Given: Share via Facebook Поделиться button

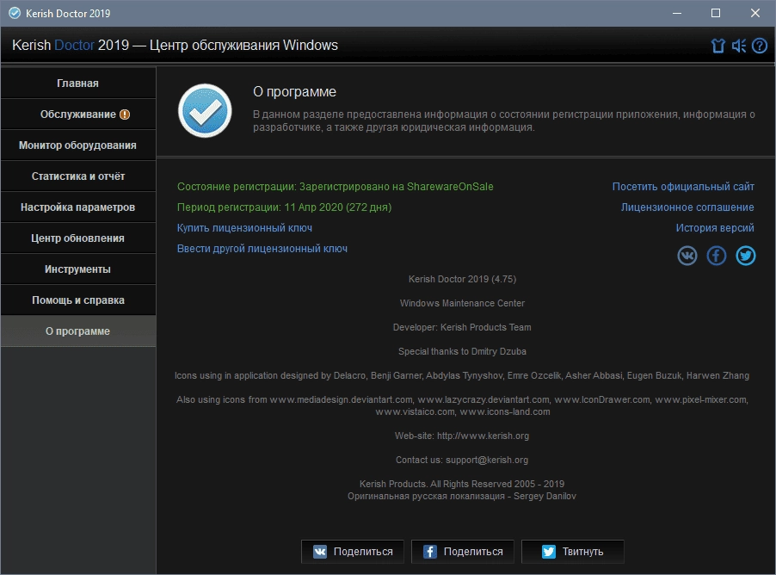Looking at the screenshot, I should (x=463, y=552).
